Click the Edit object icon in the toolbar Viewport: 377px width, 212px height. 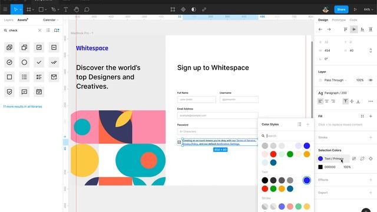[173, 9]
